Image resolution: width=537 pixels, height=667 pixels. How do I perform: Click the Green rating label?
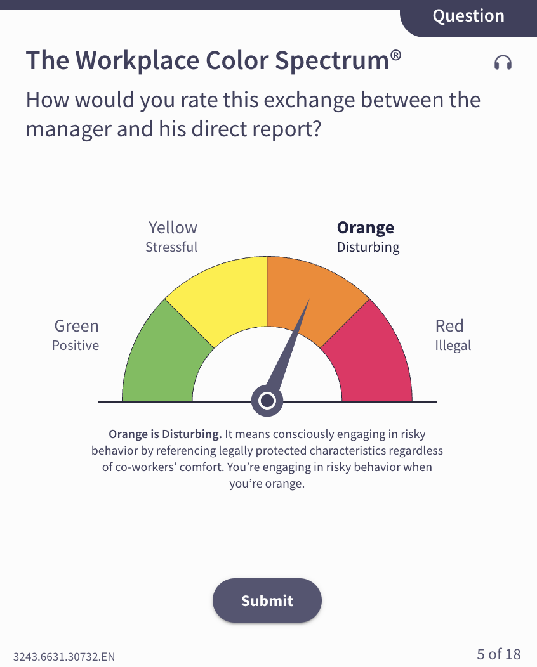tap(76, 326)
